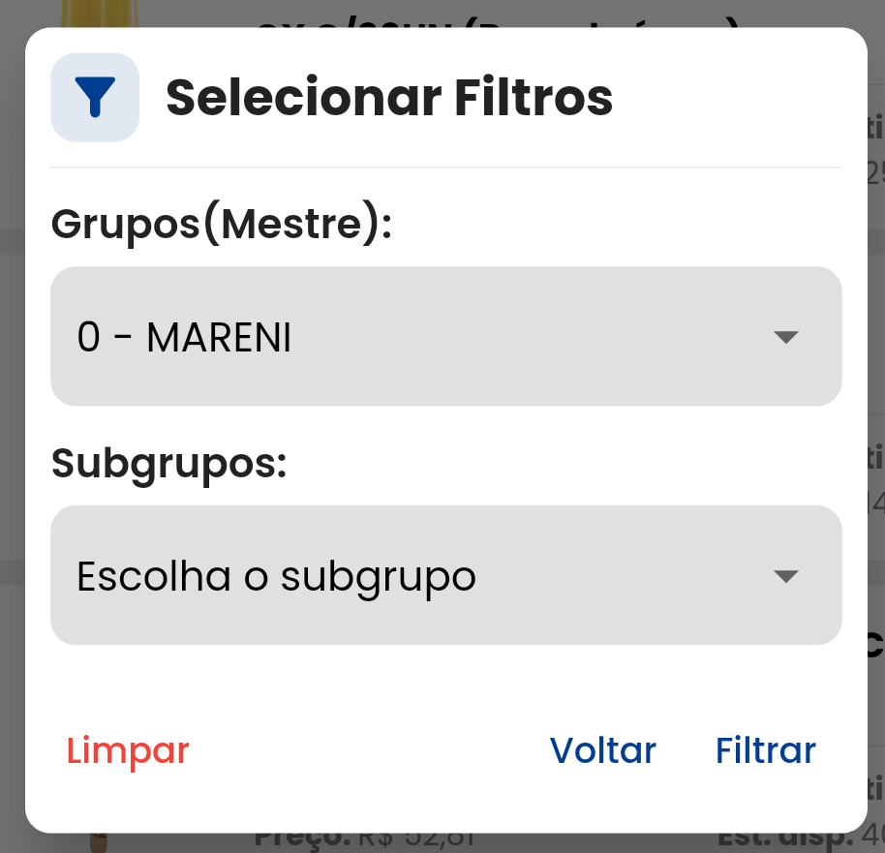This screenshot has height=853, width=885.
Task: Select the 0 - MARENI value text
Action: [184, 338]
